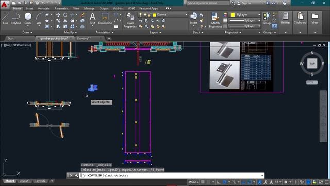Click Sign In in title bar
330x186 pixels.
246,3
